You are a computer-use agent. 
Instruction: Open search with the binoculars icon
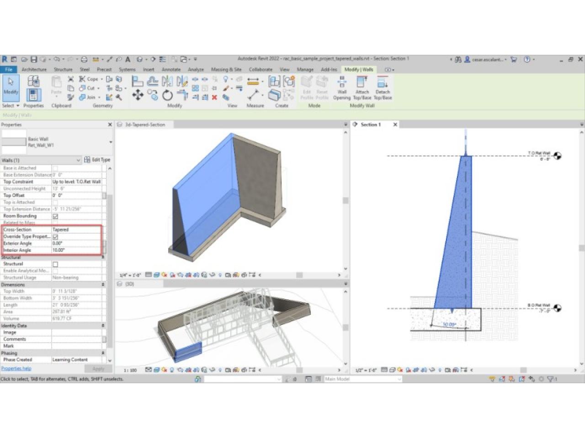click(458, 59)
